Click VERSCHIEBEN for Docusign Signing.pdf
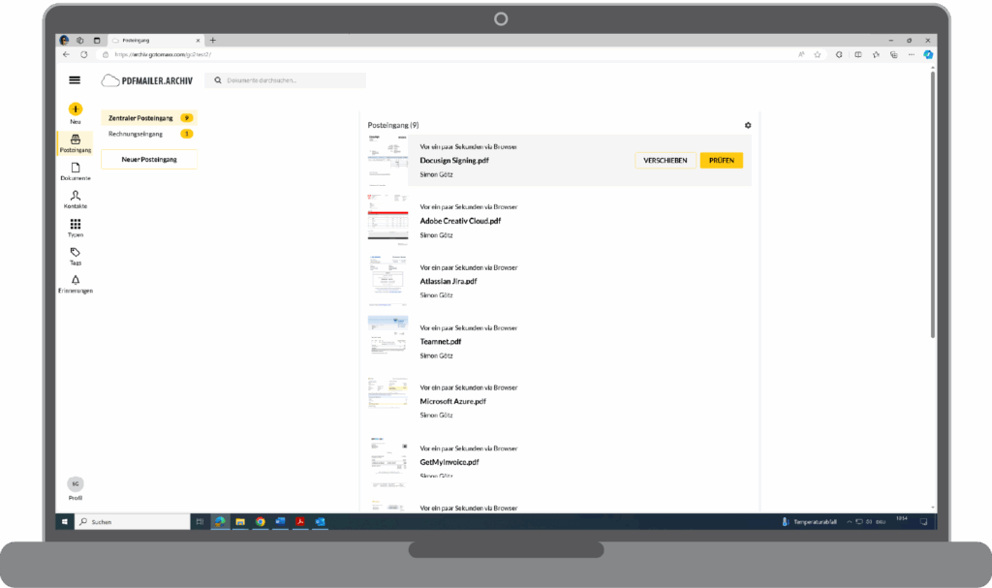This screenshot has width=992, height=588. click(x=665, y=160)
